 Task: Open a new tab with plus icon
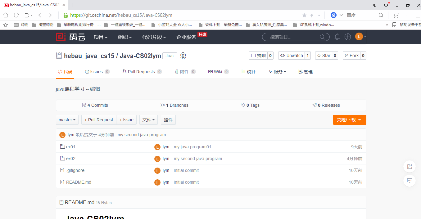[x=73, y=5]
